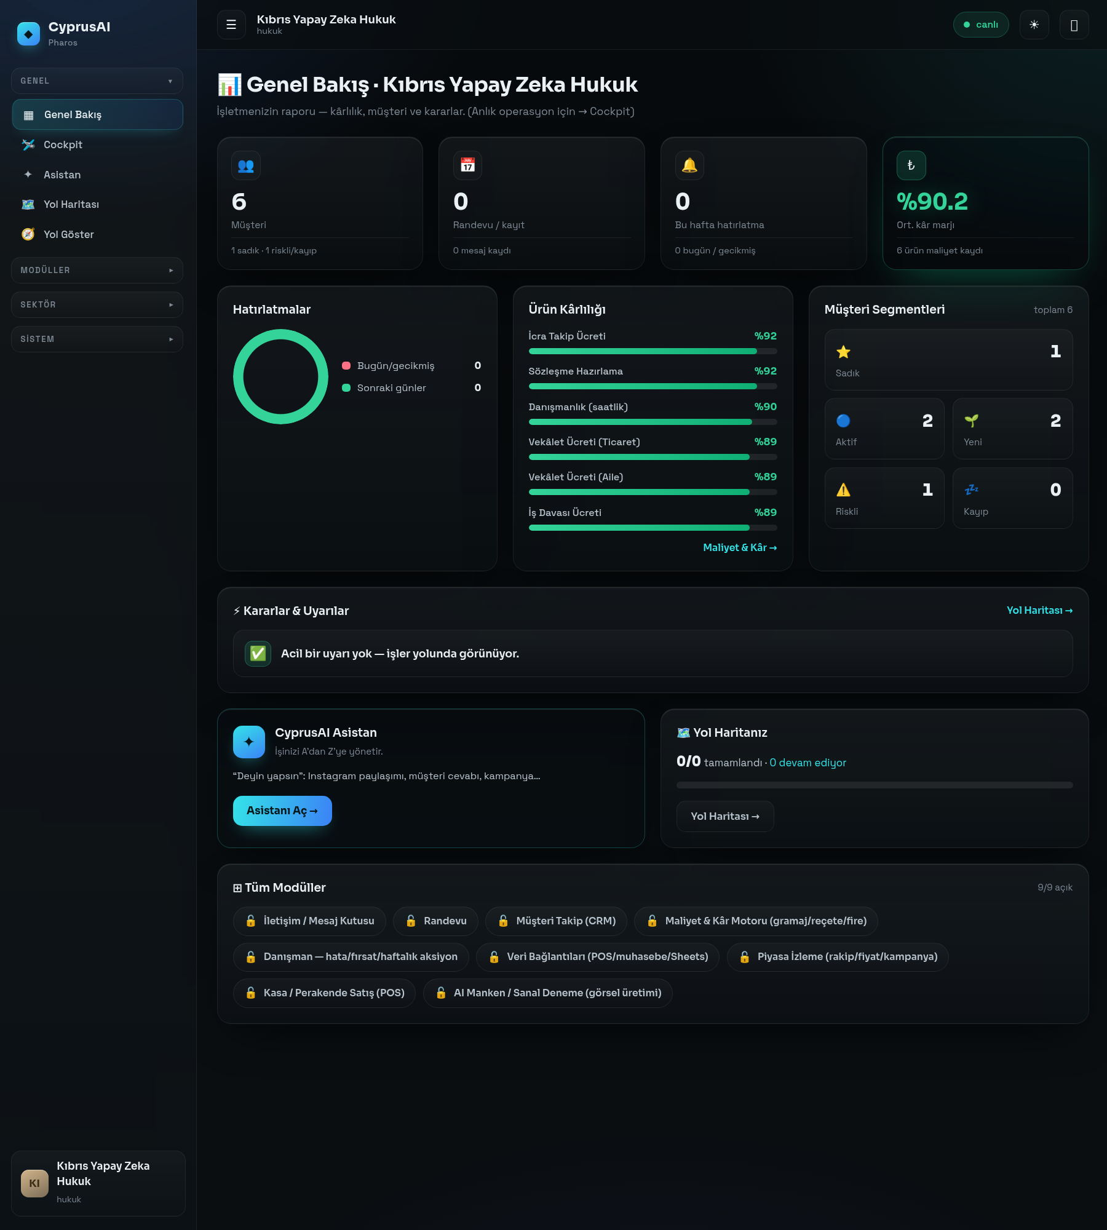This screenshot has width=1107, height=1230.
Task: Click the Danışmanlık (saatlik) progress bar
Action: tap(653, 422)
